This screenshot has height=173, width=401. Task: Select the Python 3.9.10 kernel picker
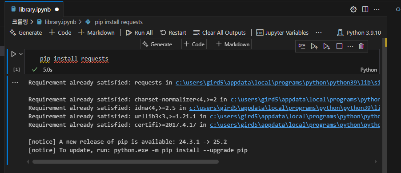point(359,33)
